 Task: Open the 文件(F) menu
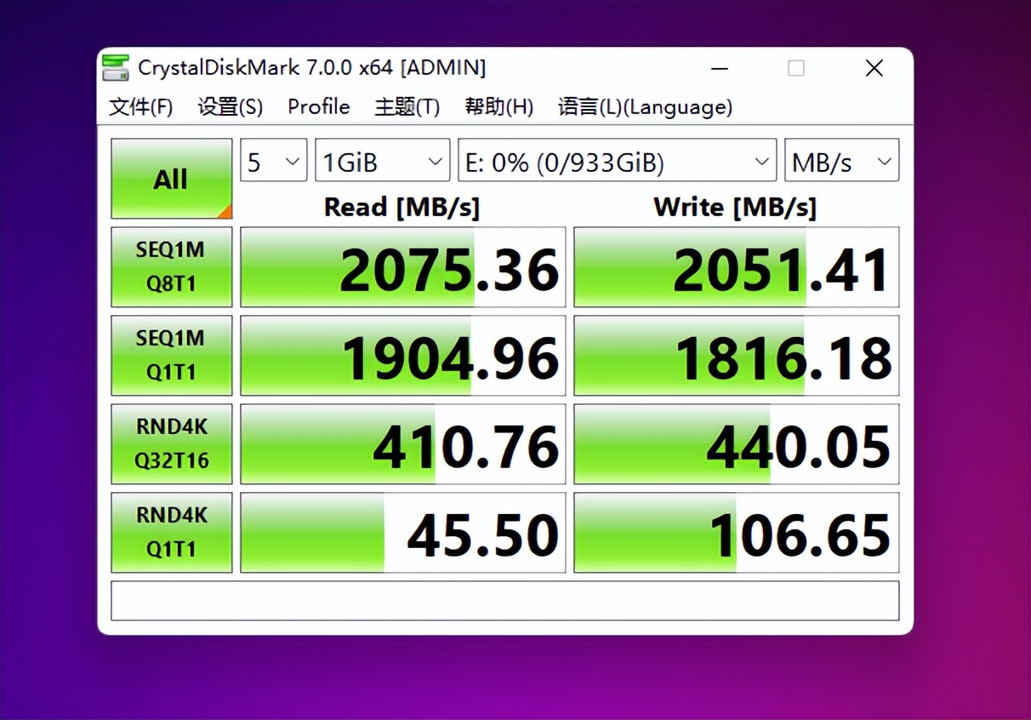[141, 107]
